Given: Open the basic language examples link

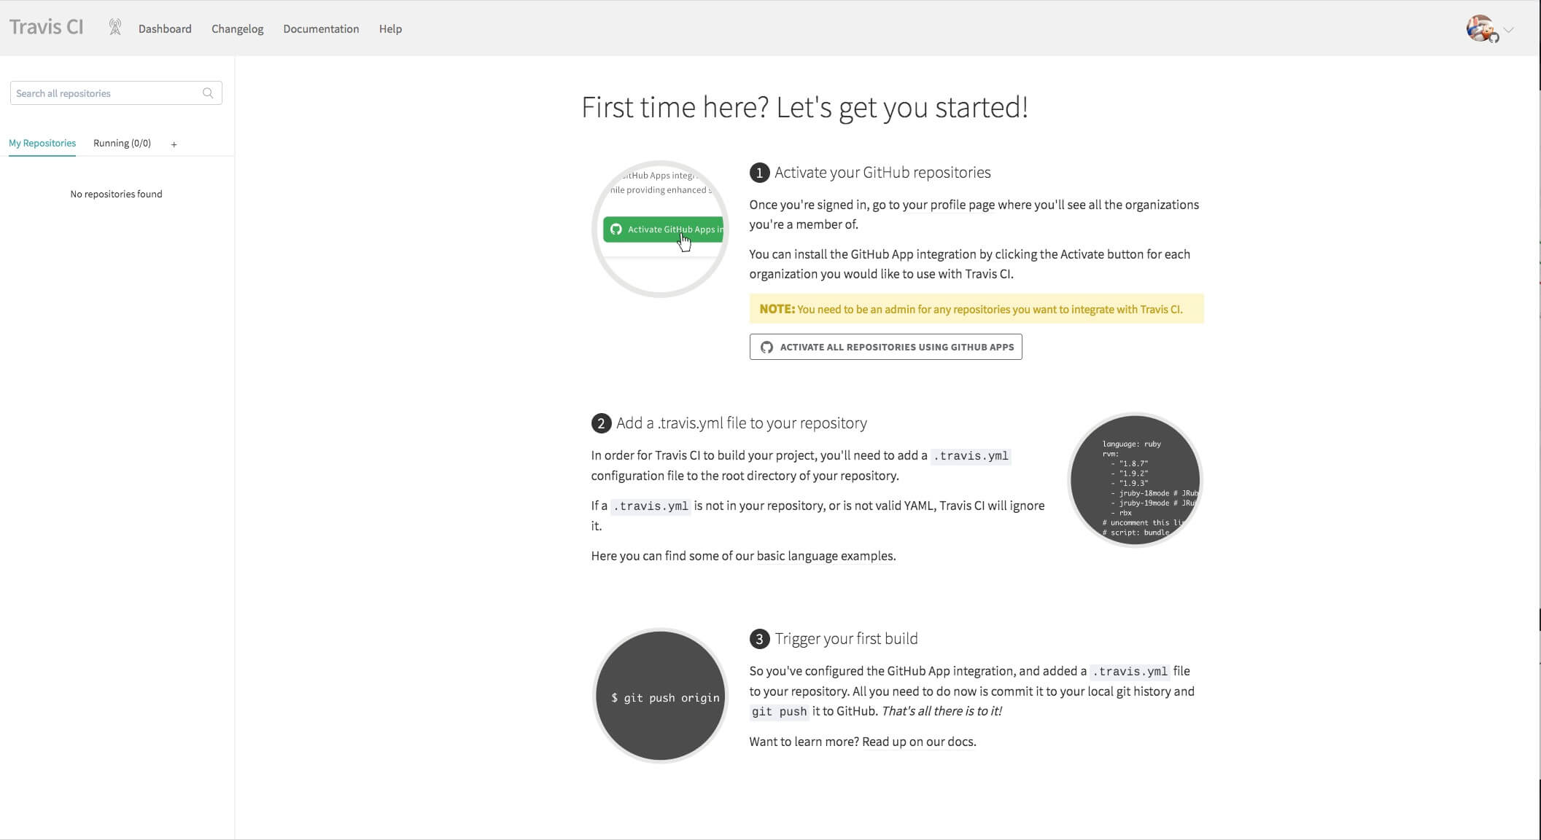Looking at the screenshot, I should click(825, 556).
